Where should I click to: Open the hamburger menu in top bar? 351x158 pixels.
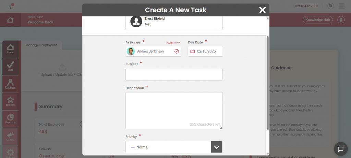341,6
